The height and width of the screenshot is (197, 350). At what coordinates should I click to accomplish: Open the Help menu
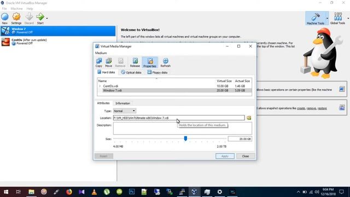click(x=30, y=9)
